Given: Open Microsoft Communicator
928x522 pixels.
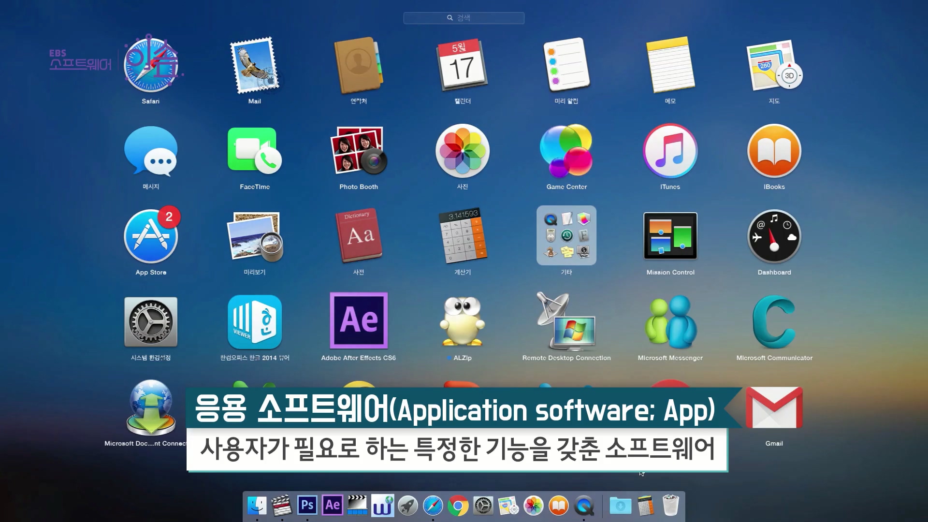Looking at the screenshot, I should tap(774, 322).
